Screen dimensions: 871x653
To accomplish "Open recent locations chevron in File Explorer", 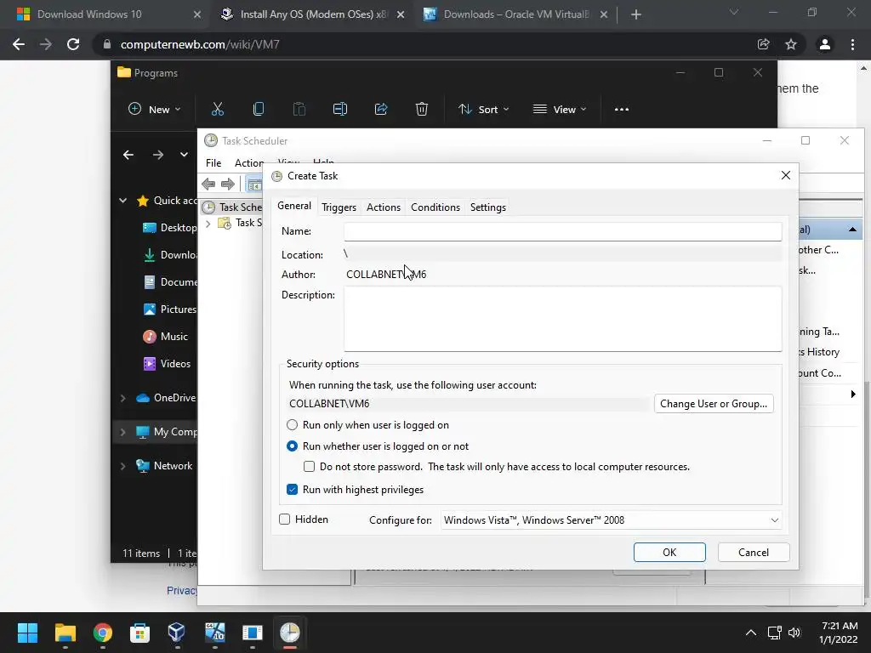I will coord(184,155).
